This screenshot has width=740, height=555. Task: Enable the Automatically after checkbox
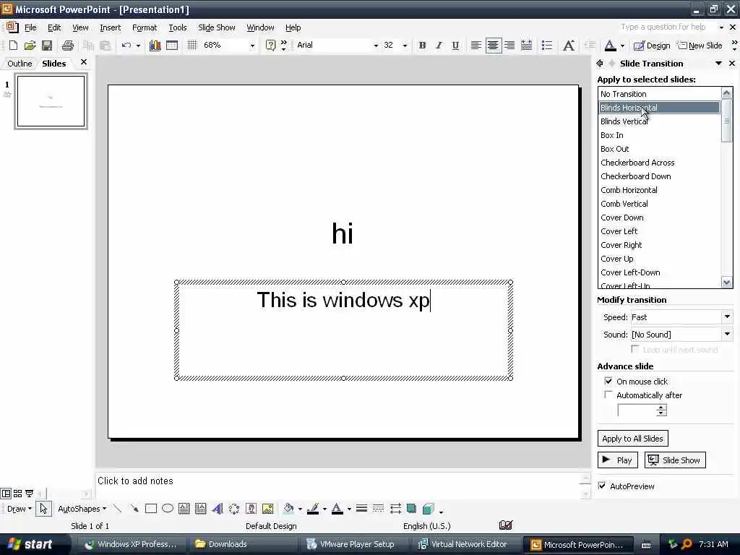click(x=608, y=395)
